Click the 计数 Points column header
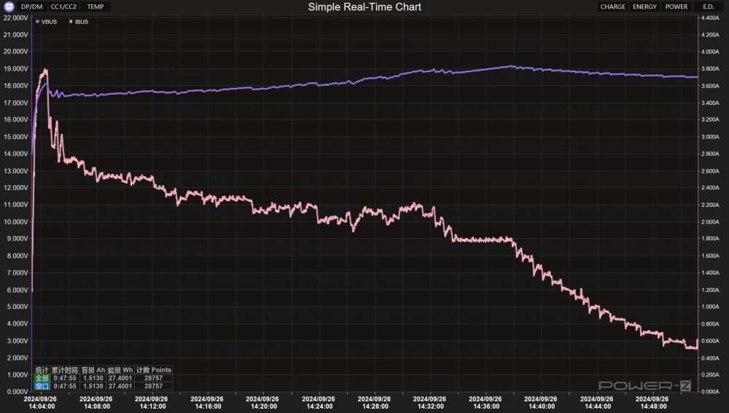729x413 pixels. (154, 370)
